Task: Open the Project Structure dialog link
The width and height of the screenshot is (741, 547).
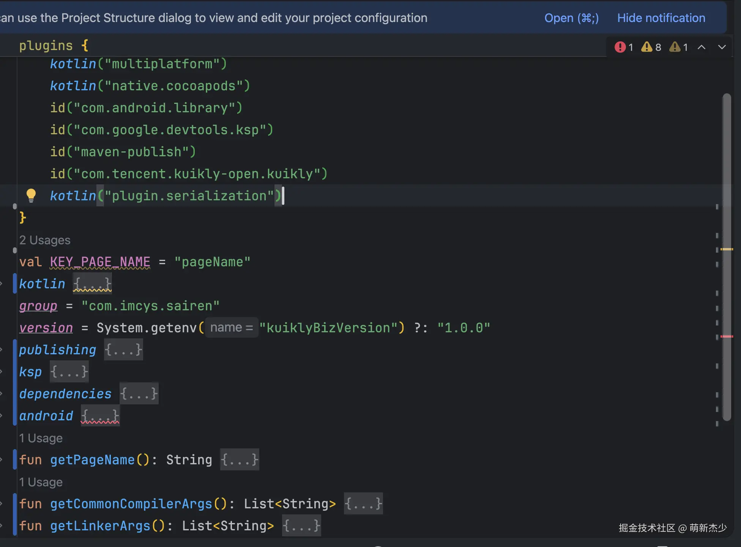Action: point(571,18)
